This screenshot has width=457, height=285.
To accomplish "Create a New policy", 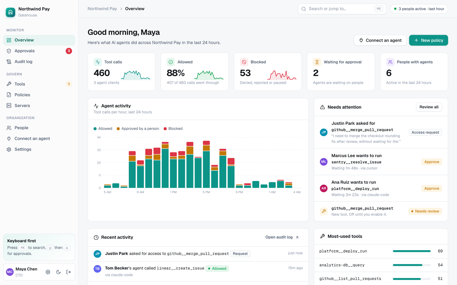I will point(428,40).
